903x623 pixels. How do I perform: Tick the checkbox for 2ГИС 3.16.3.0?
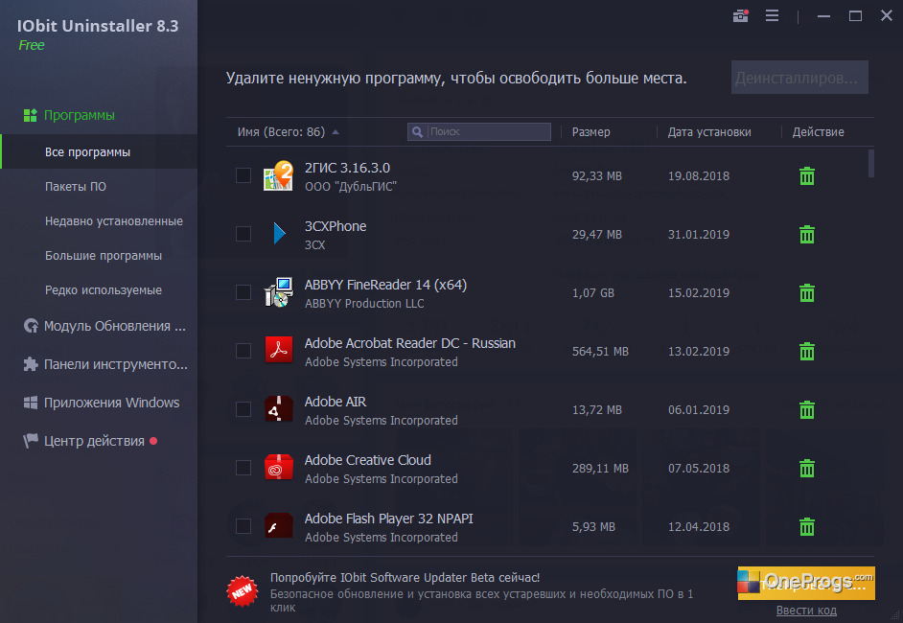point(243,175)
